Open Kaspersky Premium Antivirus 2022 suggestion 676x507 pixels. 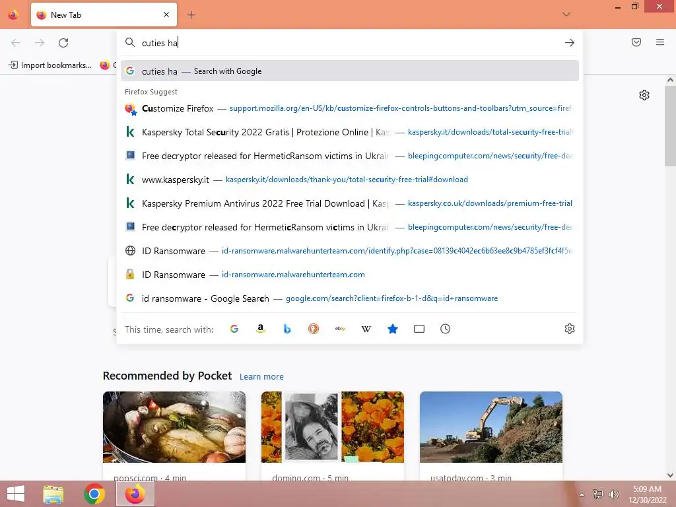[350, 203]
